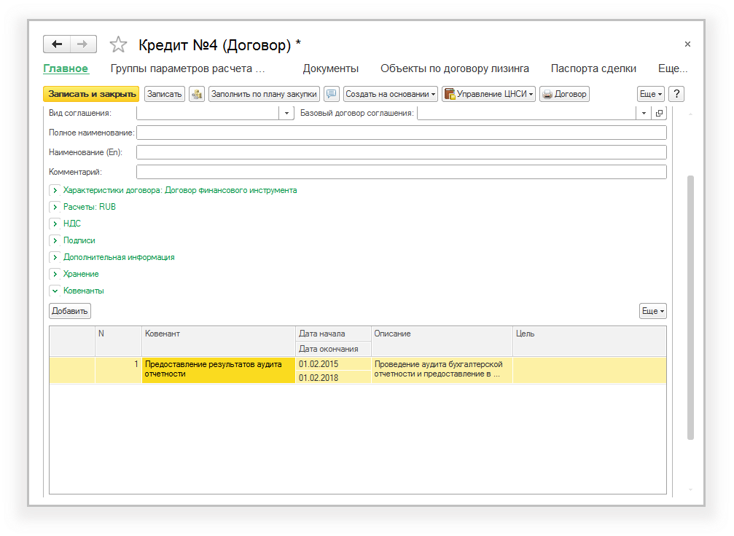This screenshot has width=734, height=536.
Task: Click the forward navigation arrow
Action: (x=83, y=44)
